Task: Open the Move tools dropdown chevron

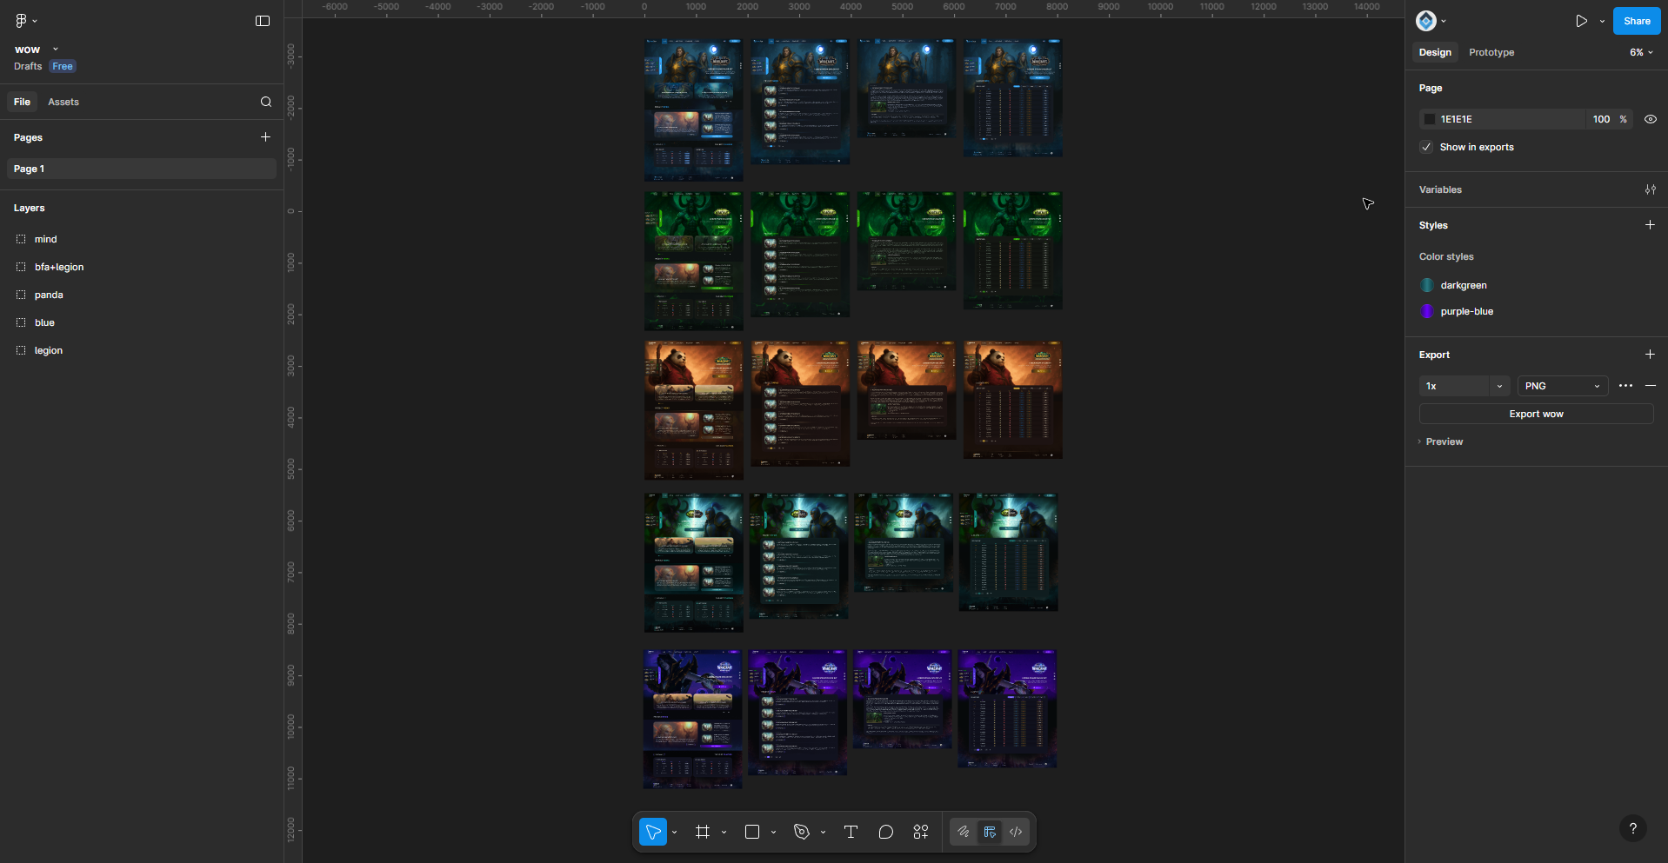Action: pos(675,833)
